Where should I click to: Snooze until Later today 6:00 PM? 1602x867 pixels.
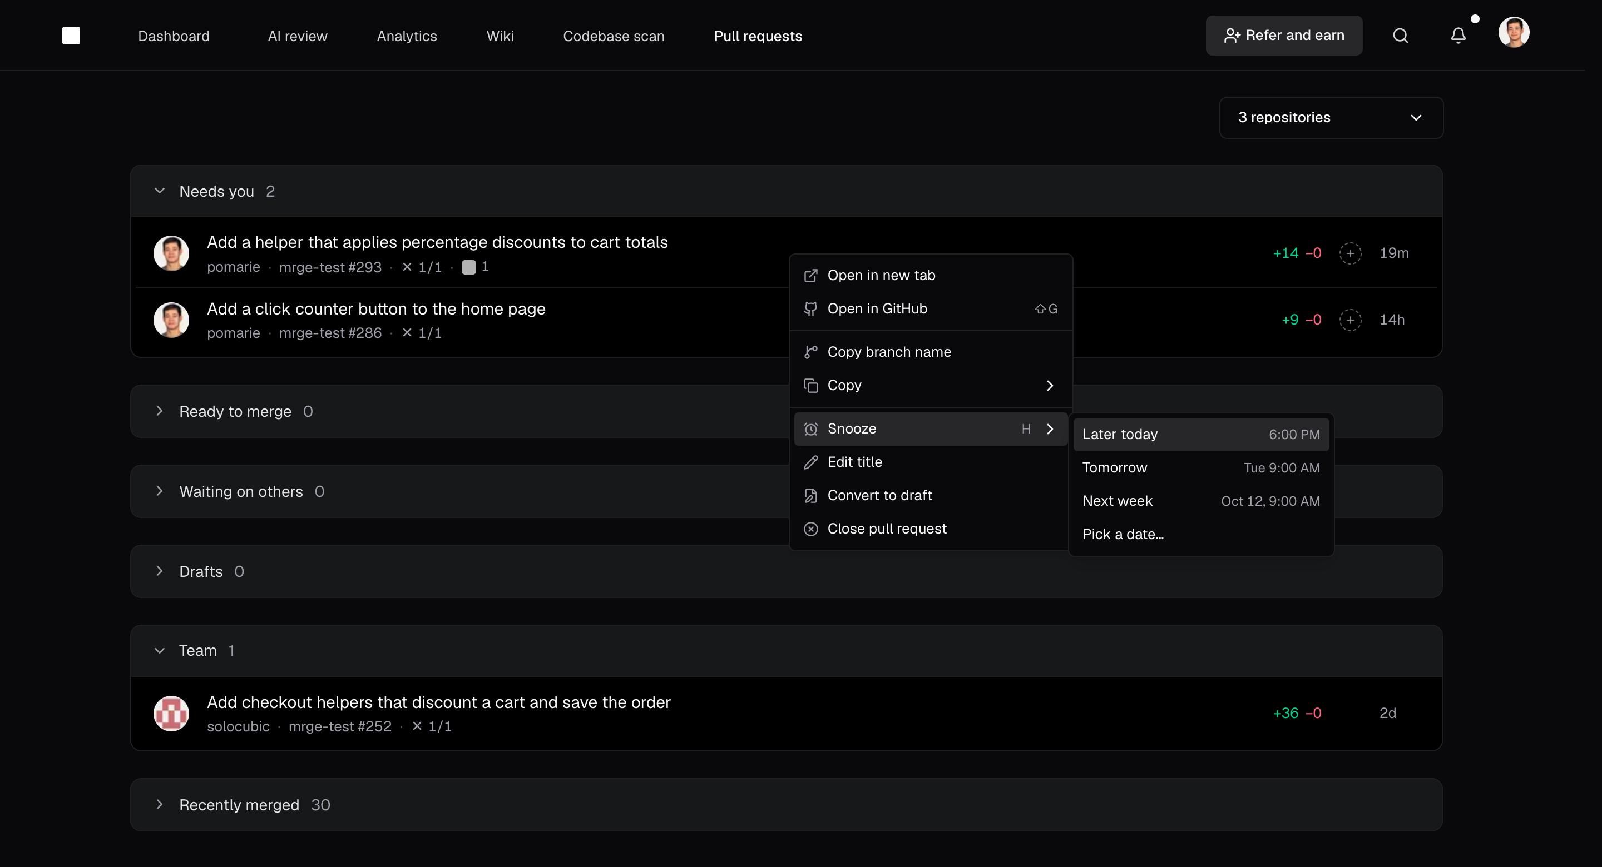pyautogui.click(x=1200, y=435)
